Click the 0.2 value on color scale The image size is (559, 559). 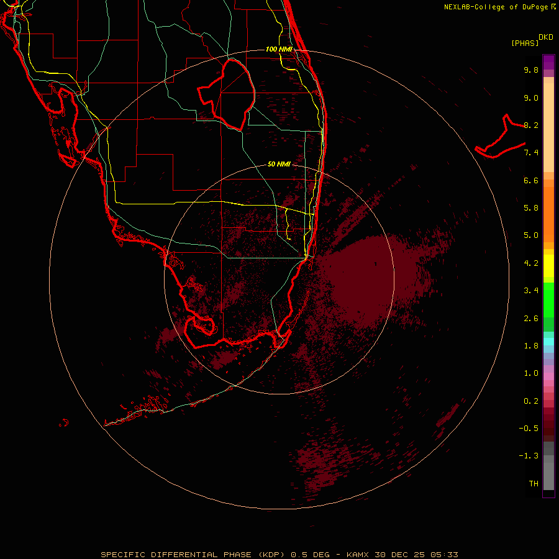(531, 401)
